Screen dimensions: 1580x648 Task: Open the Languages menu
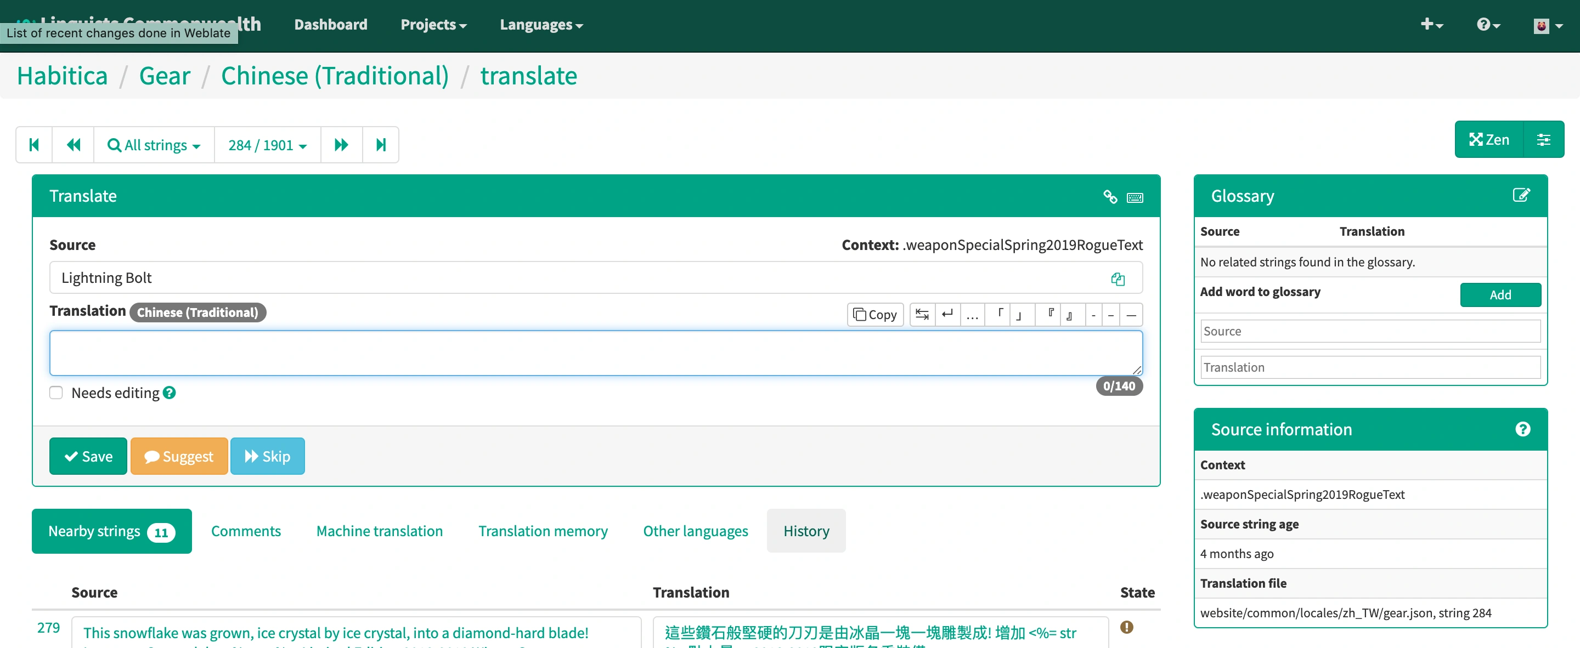[540, 25]
